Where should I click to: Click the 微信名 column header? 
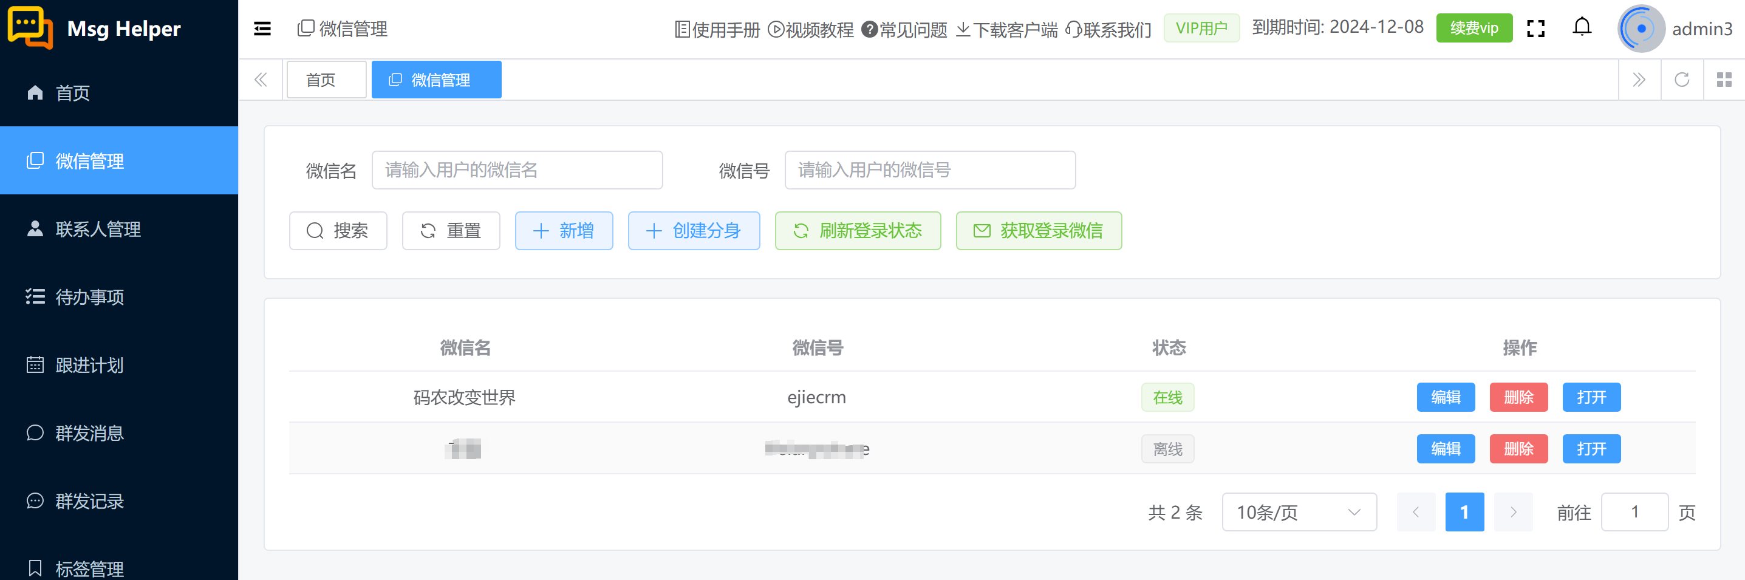point(465,347)
